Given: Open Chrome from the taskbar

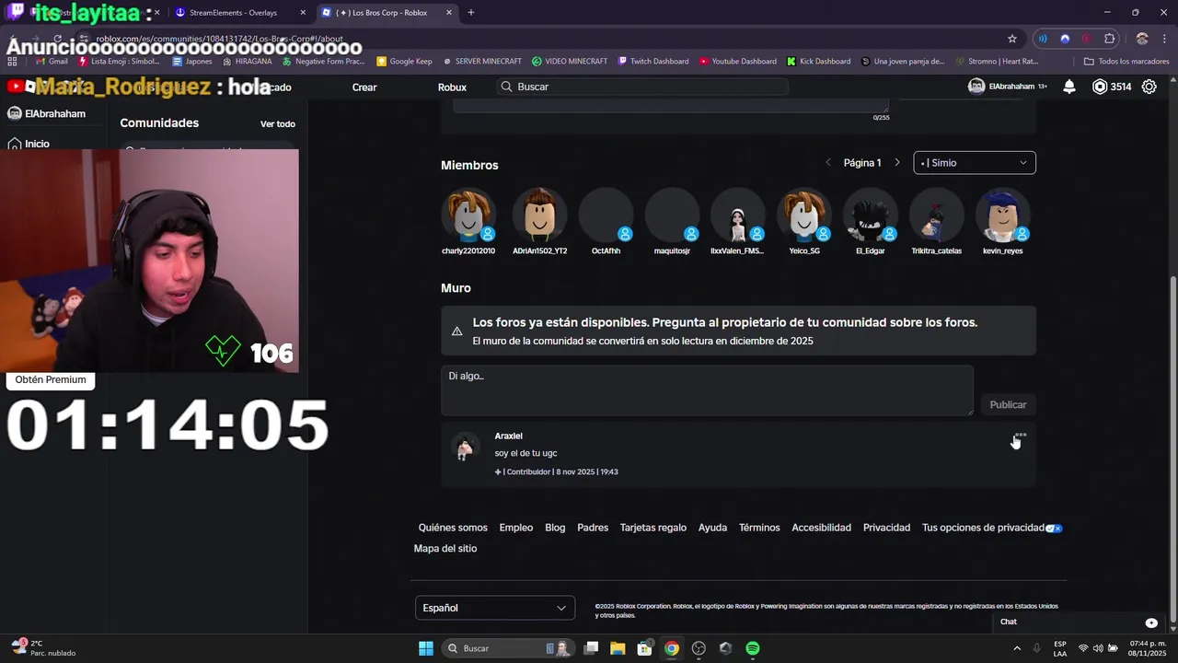Looking at the screenshot, I should click(x=672, y=648).
